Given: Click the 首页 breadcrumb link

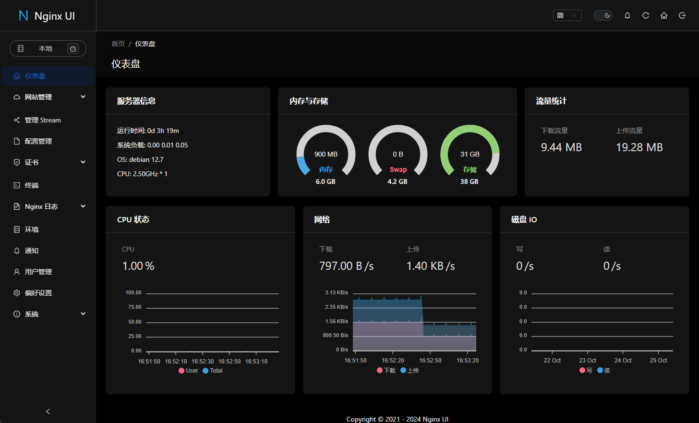Looking at the screenshot, I should pyautogui.click(x=118, y=44).
